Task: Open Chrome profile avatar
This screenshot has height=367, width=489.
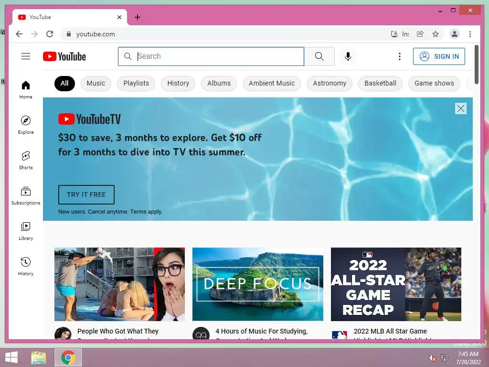Action: [455, 34]
